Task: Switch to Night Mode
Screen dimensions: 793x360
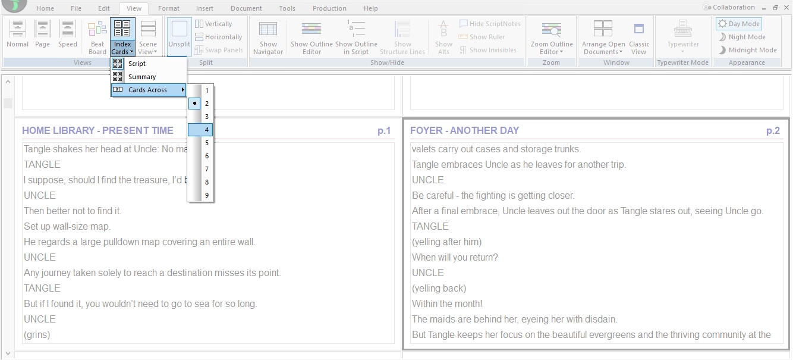Action: pos(743,36)
